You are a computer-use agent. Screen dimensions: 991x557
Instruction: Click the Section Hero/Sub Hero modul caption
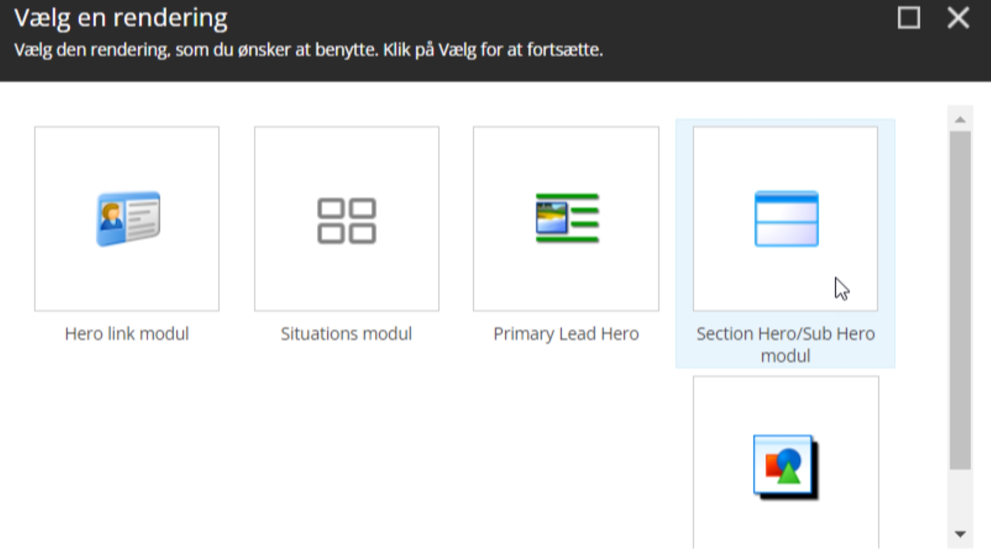(785, 345)
